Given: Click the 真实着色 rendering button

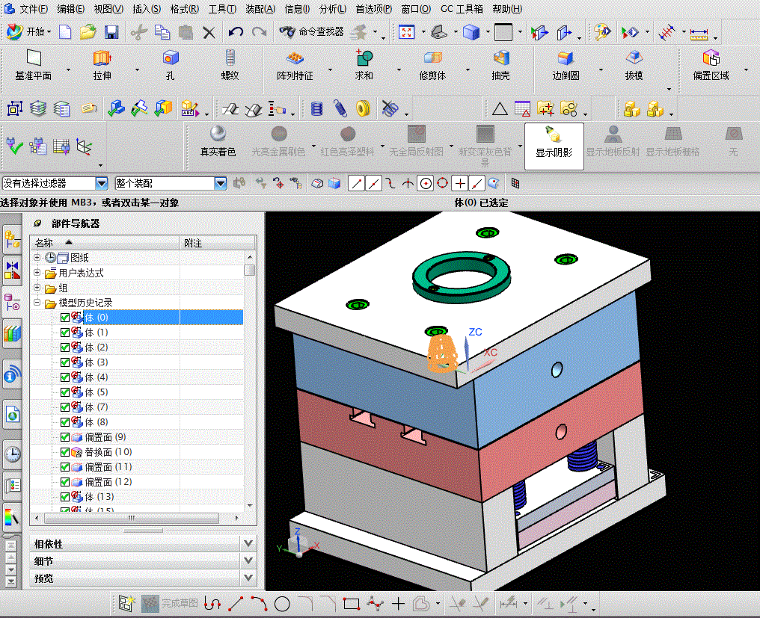Looking at the screenshot, I should 218,142.
